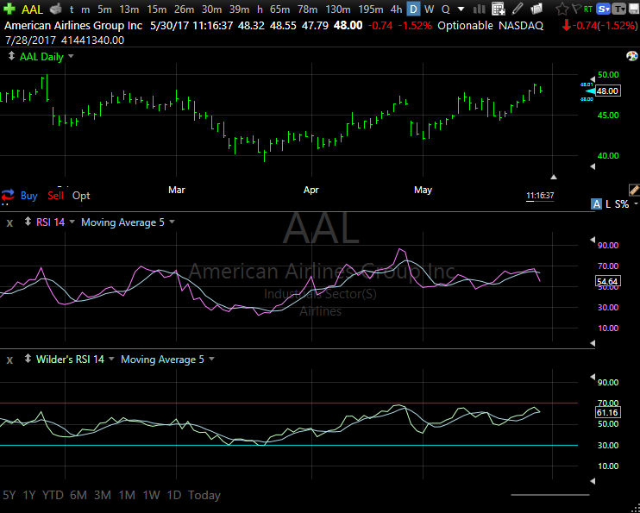
Task: Click the scale arrow atop RSI 14 pane
Action: click(593, 241)
